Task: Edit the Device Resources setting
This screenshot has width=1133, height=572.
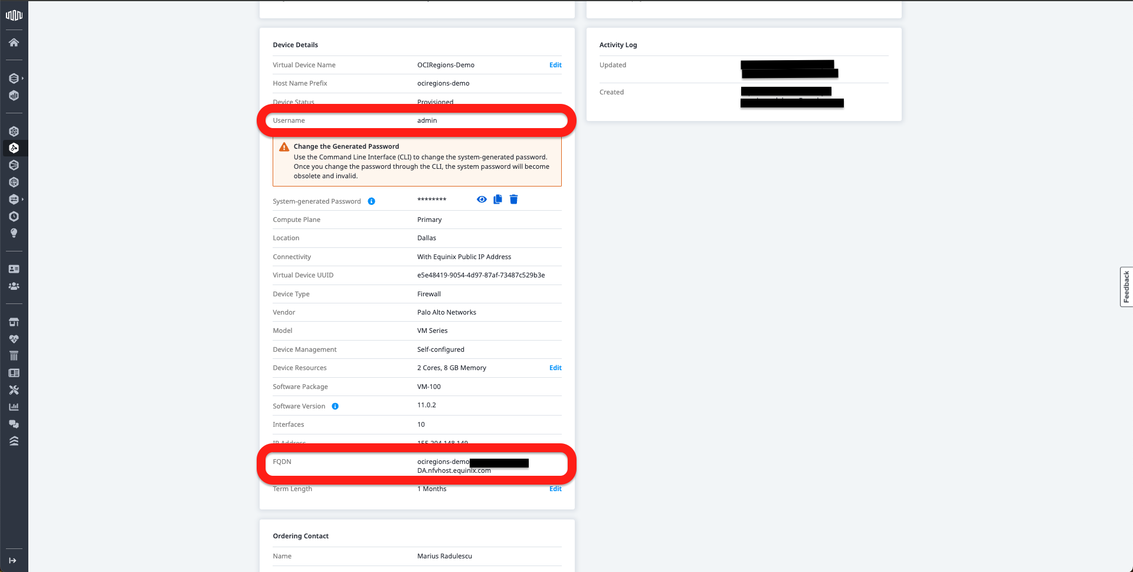Action: point(555,368)
